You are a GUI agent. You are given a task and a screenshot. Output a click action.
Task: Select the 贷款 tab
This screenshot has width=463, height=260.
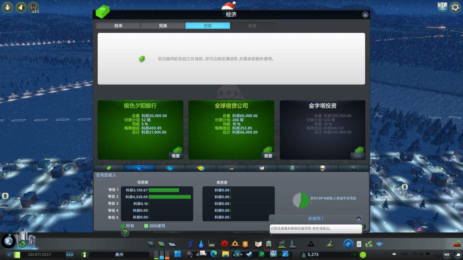click(x=208, y=26)
